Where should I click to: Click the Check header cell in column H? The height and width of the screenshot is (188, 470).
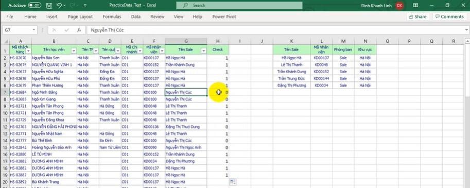click(x=218, y=49)
